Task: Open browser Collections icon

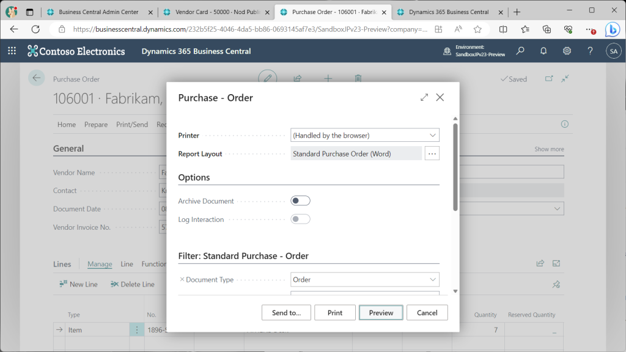Action: pos(547,29)
